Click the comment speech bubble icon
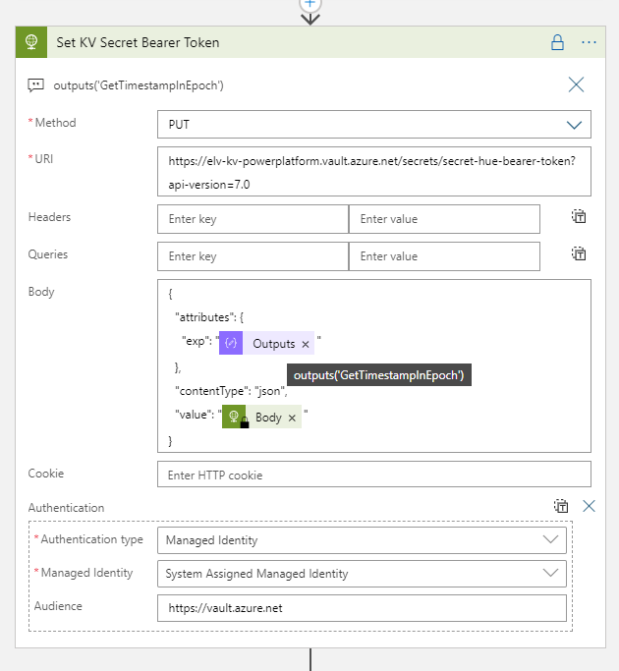 [x=35, y=85]
